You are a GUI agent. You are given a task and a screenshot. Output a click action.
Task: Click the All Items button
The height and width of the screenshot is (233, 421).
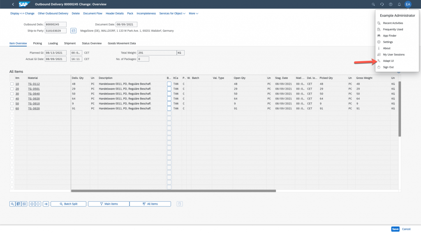coord(150,204)
